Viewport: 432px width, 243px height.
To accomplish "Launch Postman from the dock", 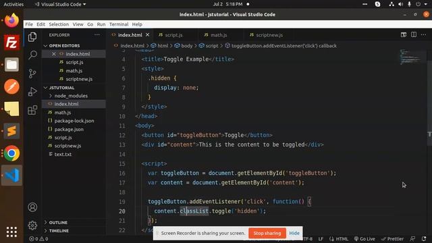I will pyautogui.click(x=11, y=87).
